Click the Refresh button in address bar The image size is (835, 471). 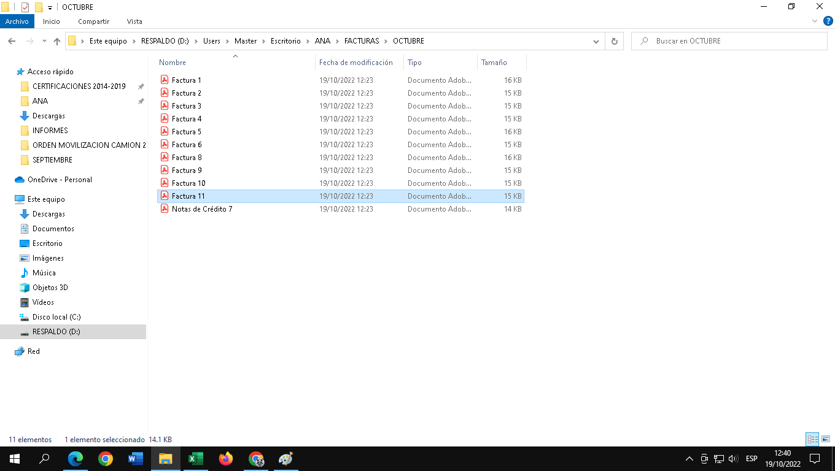point(614,41)
